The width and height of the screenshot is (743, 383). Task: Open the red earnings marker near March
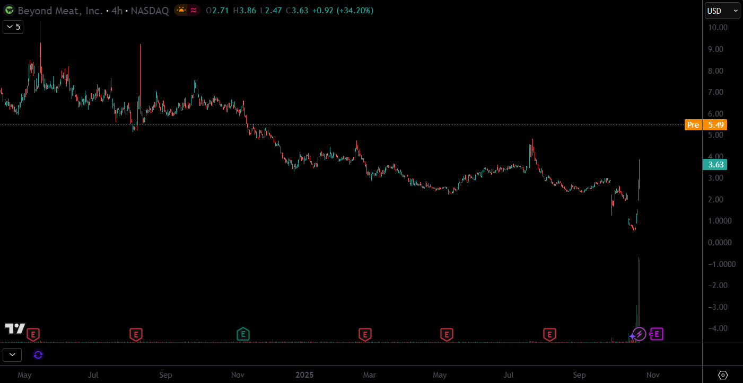[365, 334]
